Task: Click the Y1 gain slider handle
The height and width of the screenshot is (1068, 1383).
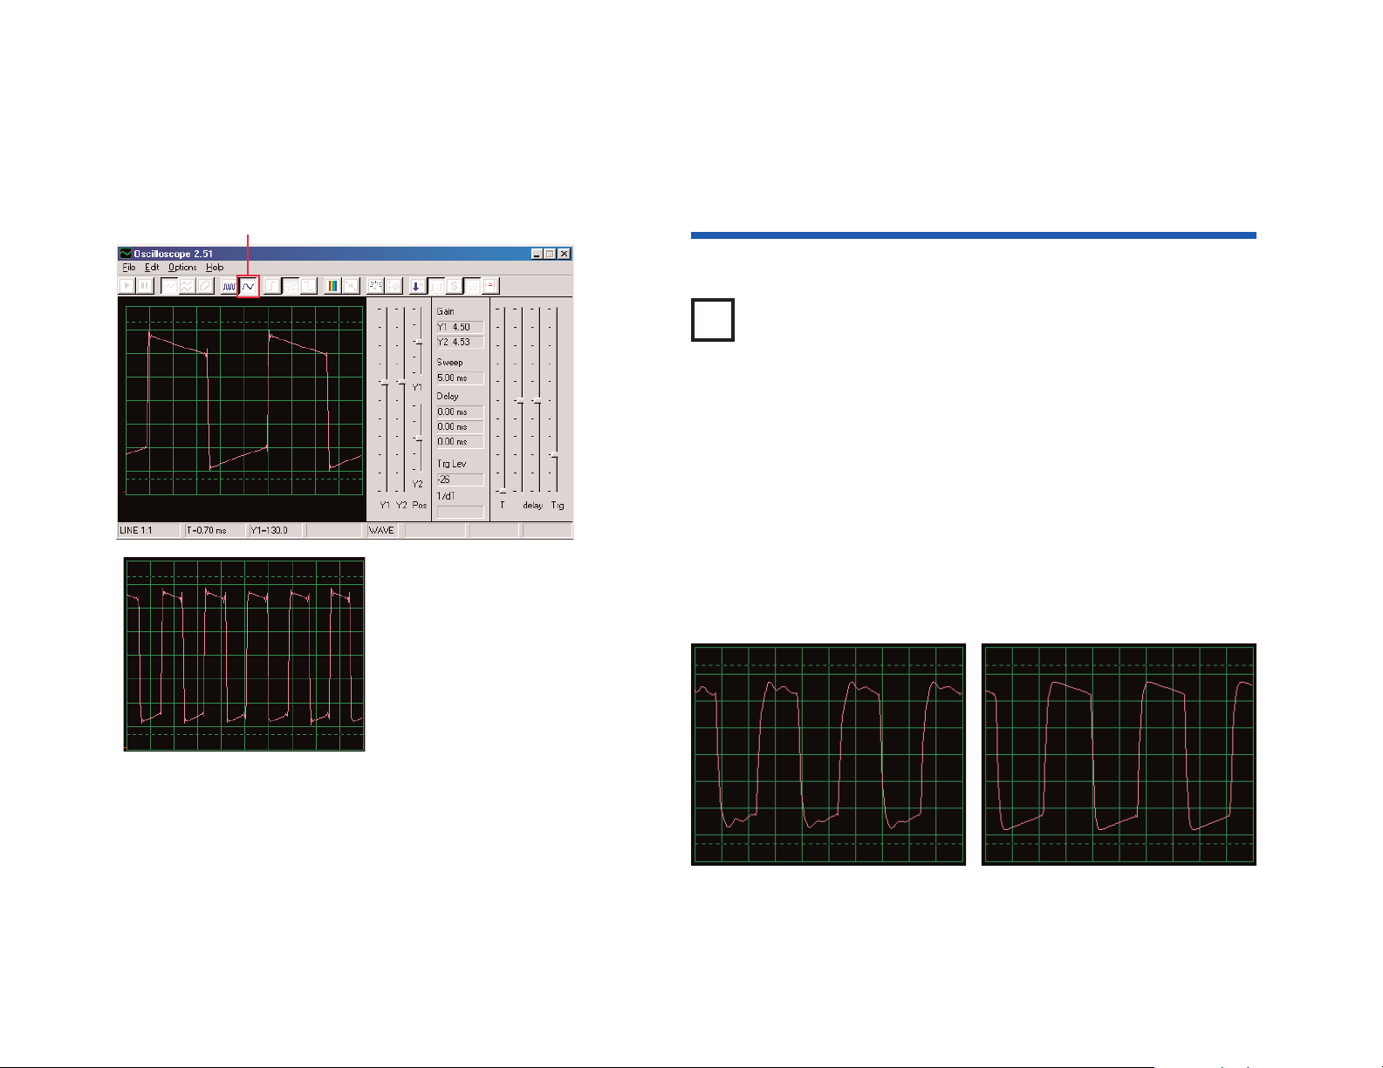Action: (x=384, y=383)
